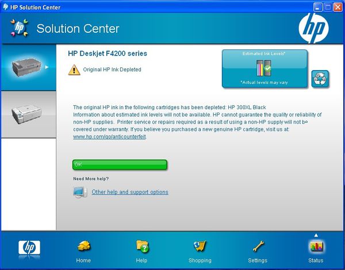345x270 pixels.
Task: Open the Shopping cart icon
Action: point(200,246)
